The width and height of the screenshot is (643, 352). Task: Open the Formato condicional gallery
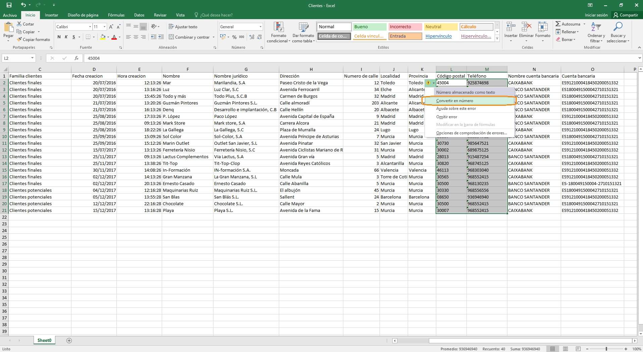pyautogui.click(x=278, y=32)
